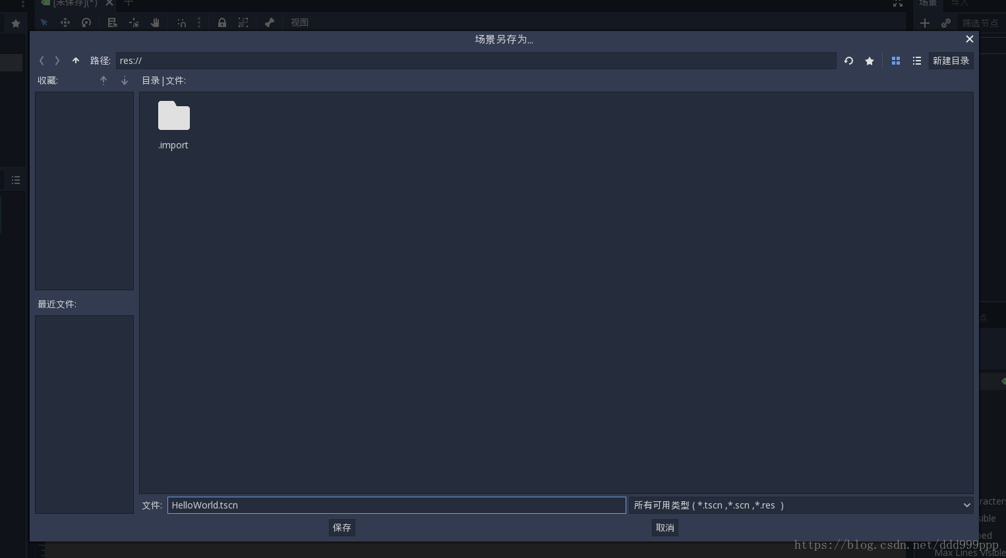Click the filter nodes search field
This screenshot has width=1006, height=558.
point(981,23)
